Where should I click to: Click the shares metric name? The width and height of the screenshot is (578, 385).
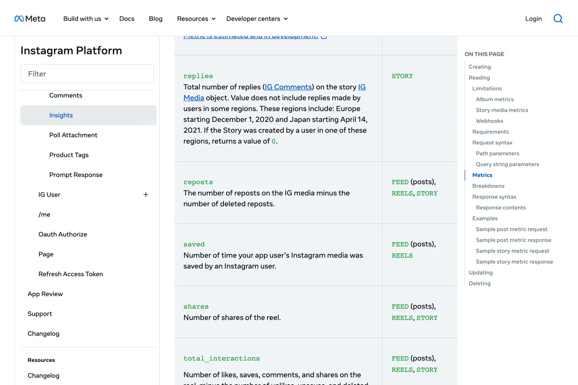coord(196,307)
